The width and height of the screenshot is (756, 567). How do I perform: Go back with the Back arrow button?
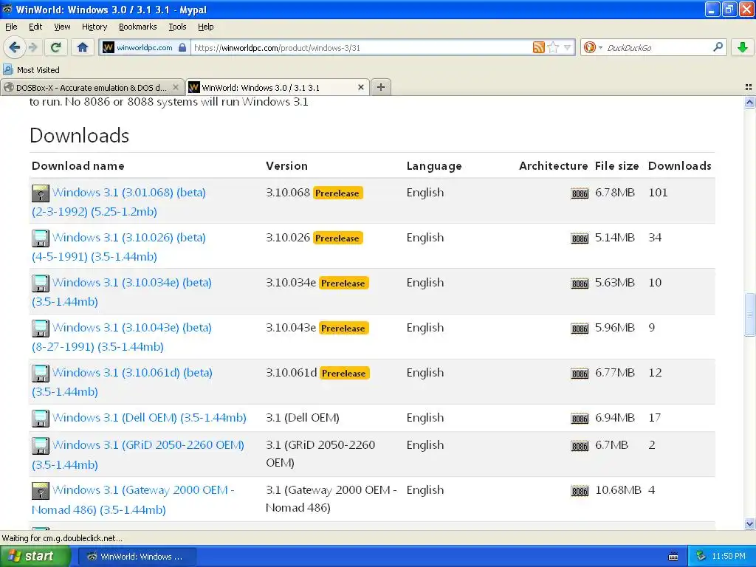14,47
